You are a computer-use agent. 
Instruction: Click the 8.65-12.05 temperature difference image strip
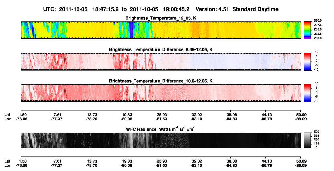[161, 62]
